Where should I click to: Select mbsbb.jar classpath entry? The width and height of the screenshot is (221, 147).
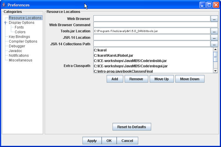[x=153, y=61]
